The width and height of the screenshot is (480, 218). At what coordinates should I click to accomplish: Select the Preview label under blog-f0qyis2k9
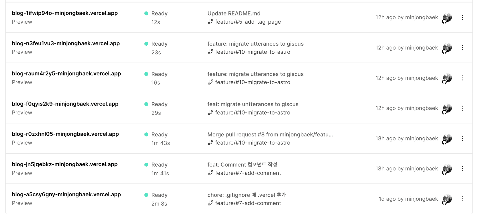click(22, 112)
